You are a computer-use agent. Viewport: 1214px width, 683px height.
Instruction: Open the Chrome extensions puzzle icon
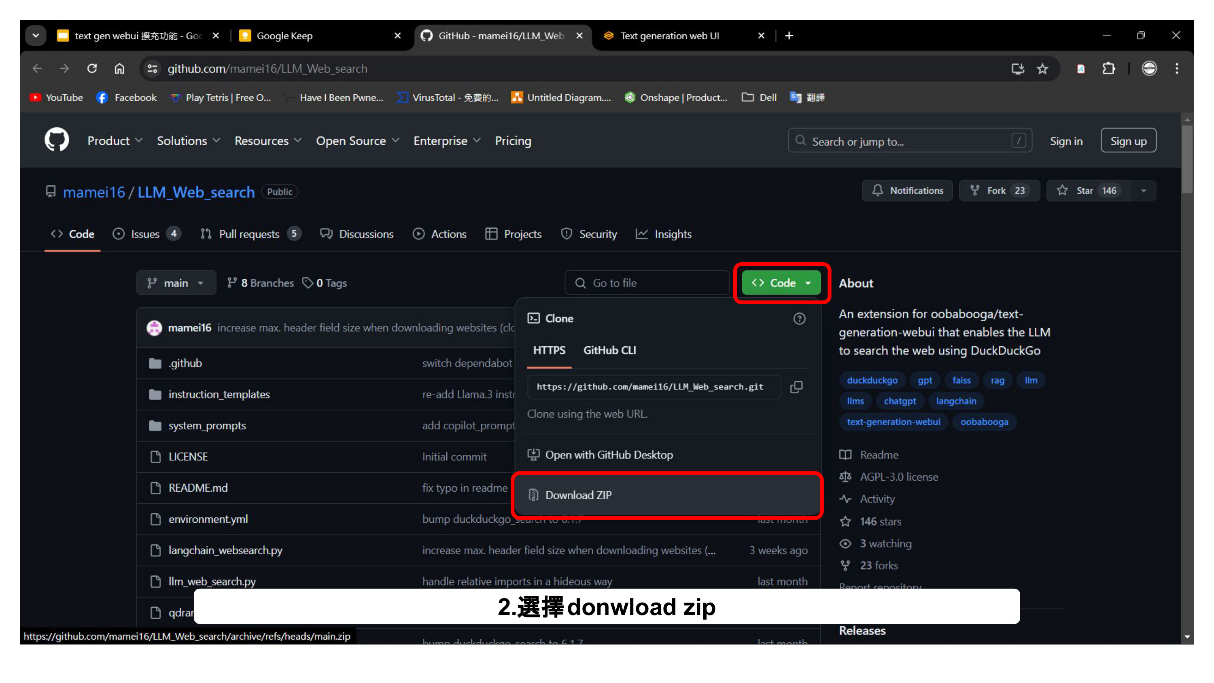[1108, 69]
